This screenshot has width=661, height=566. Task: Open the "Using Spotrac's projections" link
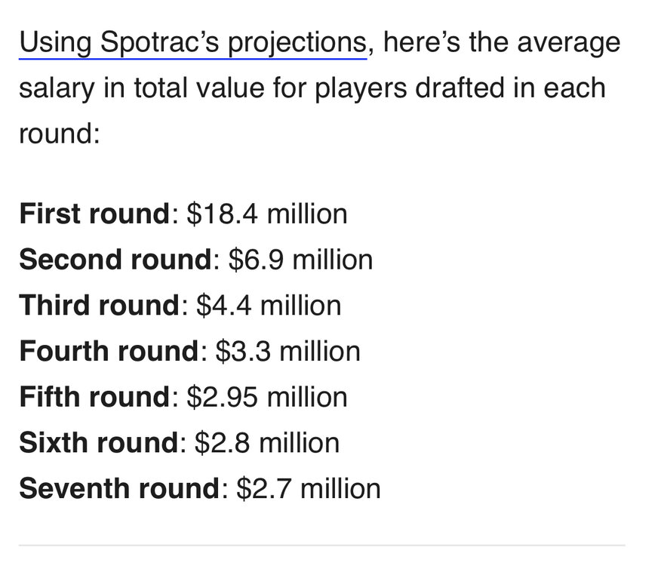point(192,42)
